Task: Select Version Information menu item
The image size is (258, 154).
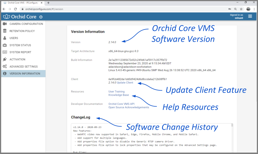Action: (23, 74)
